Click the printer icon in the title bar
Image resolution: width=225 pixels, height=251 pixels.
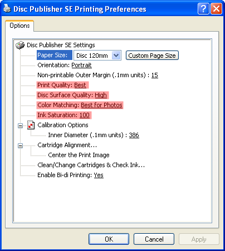(7, 8)
